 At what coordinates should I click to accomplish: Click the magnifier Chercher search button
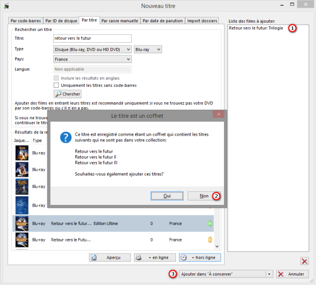[68, 94]
